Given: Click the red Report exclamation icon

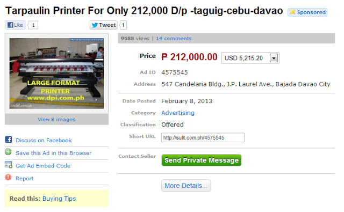Looking at the screenshot, I should (8, 177).
